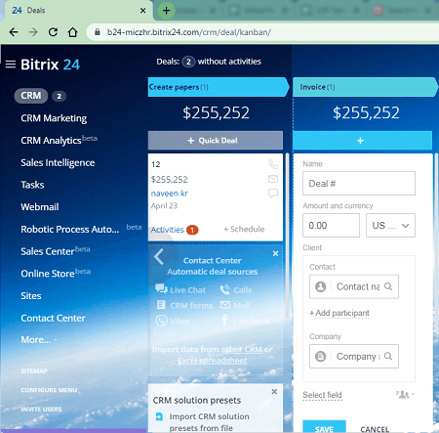The height and width of the screenshot is (433, 439).
Task: Click the left chevron in Contact Center panel
Action: click(x=159, y=256)
